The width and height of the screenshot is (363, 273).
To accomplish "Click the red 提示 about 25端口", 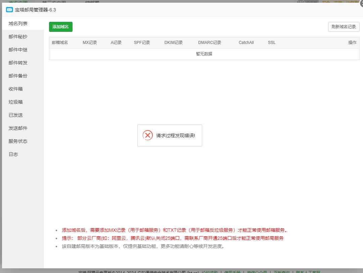I will coord(173,238).
